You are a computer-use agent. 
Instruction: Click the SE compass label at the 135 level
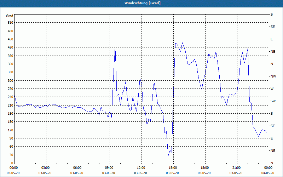[273, 126]
